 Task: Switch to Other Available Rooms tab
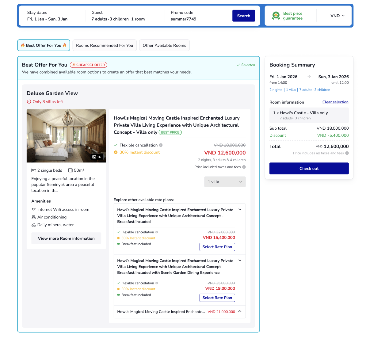[x=164, y=45]
